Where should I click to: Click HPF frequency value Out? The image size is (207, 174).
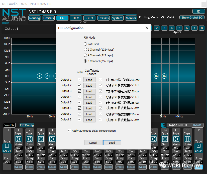pos(7,162)
